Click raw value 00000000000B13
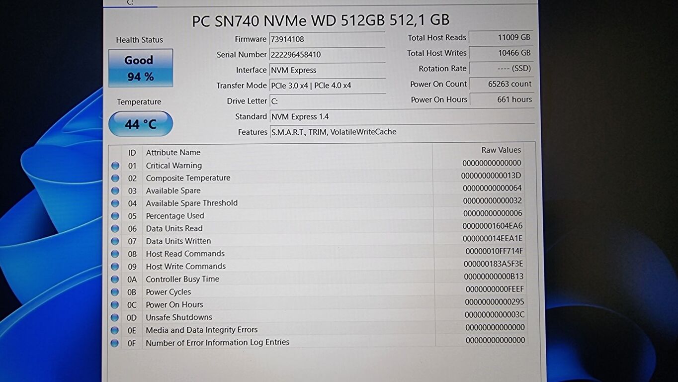The height and width of the screenshot is (382, 678). pos(494,277)
